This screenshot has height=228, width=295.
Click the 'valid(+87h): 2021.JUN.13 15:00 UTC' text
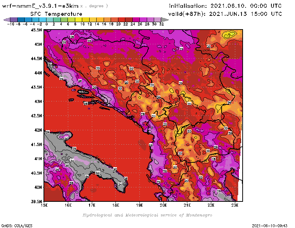225,14
